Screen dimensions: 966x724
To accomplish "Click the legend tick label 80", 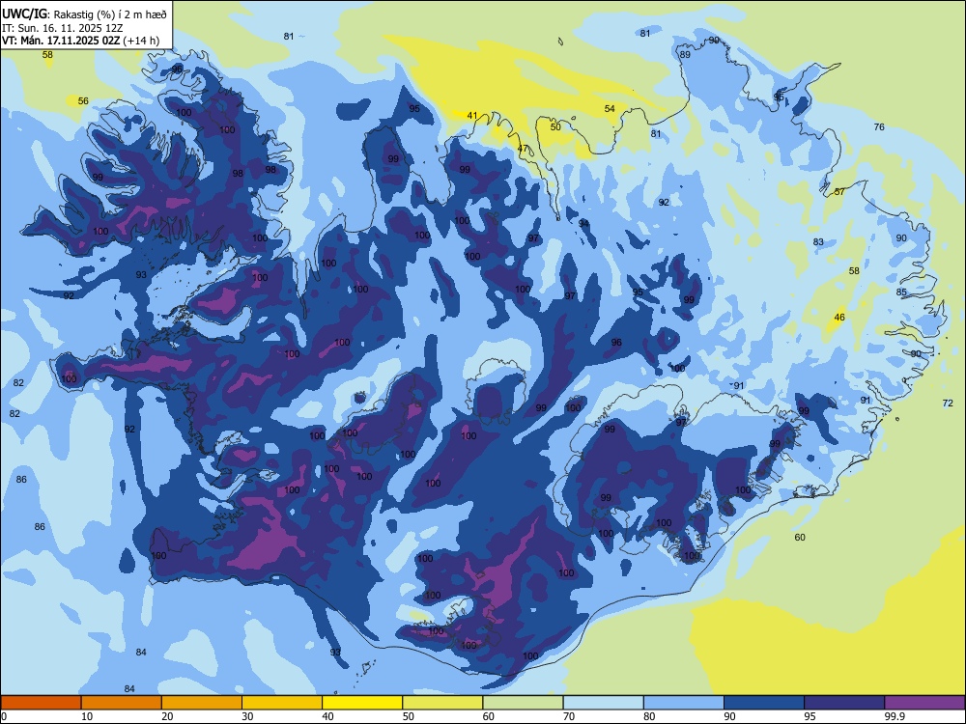I will coord(649,716).
